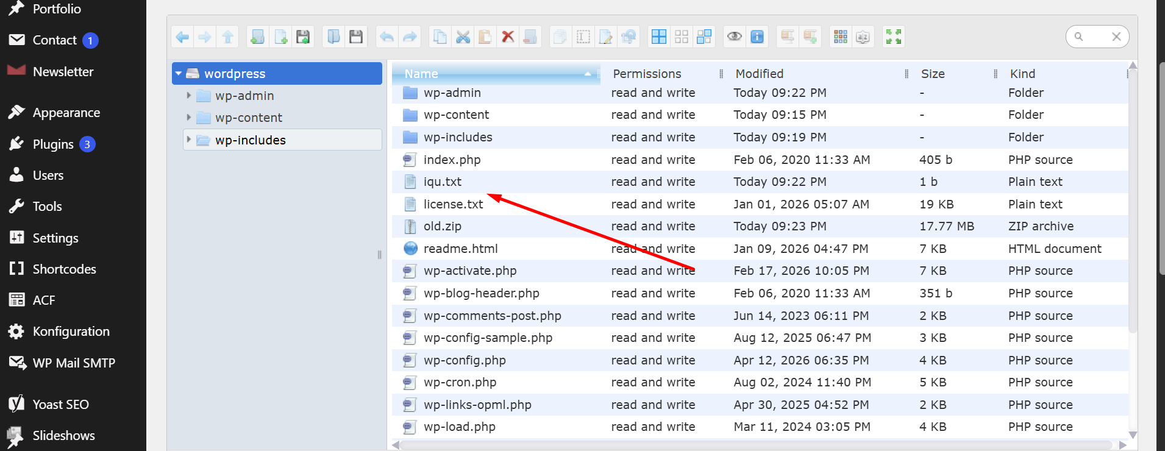Download with the plain floppy disk icon

click(x=356, y=37)
